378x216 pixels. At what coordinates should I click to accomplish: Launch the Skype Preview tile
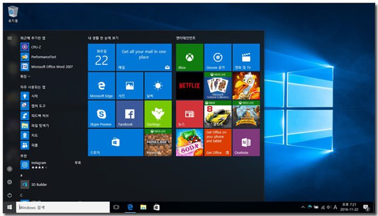(102, 114)
